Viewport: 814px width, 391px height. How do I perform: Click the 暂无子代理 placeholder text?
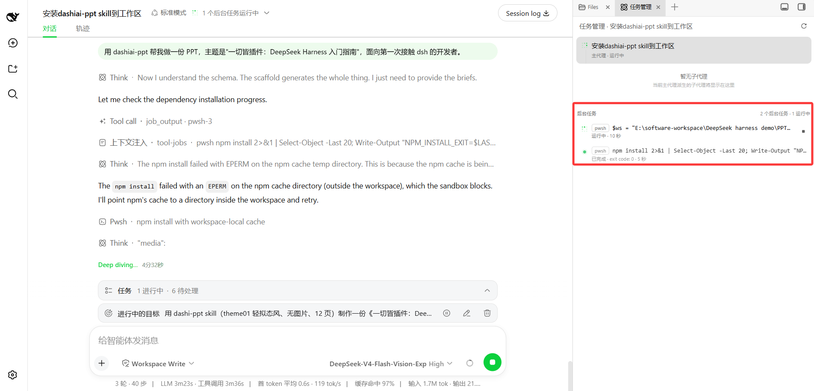coord(693,76)
